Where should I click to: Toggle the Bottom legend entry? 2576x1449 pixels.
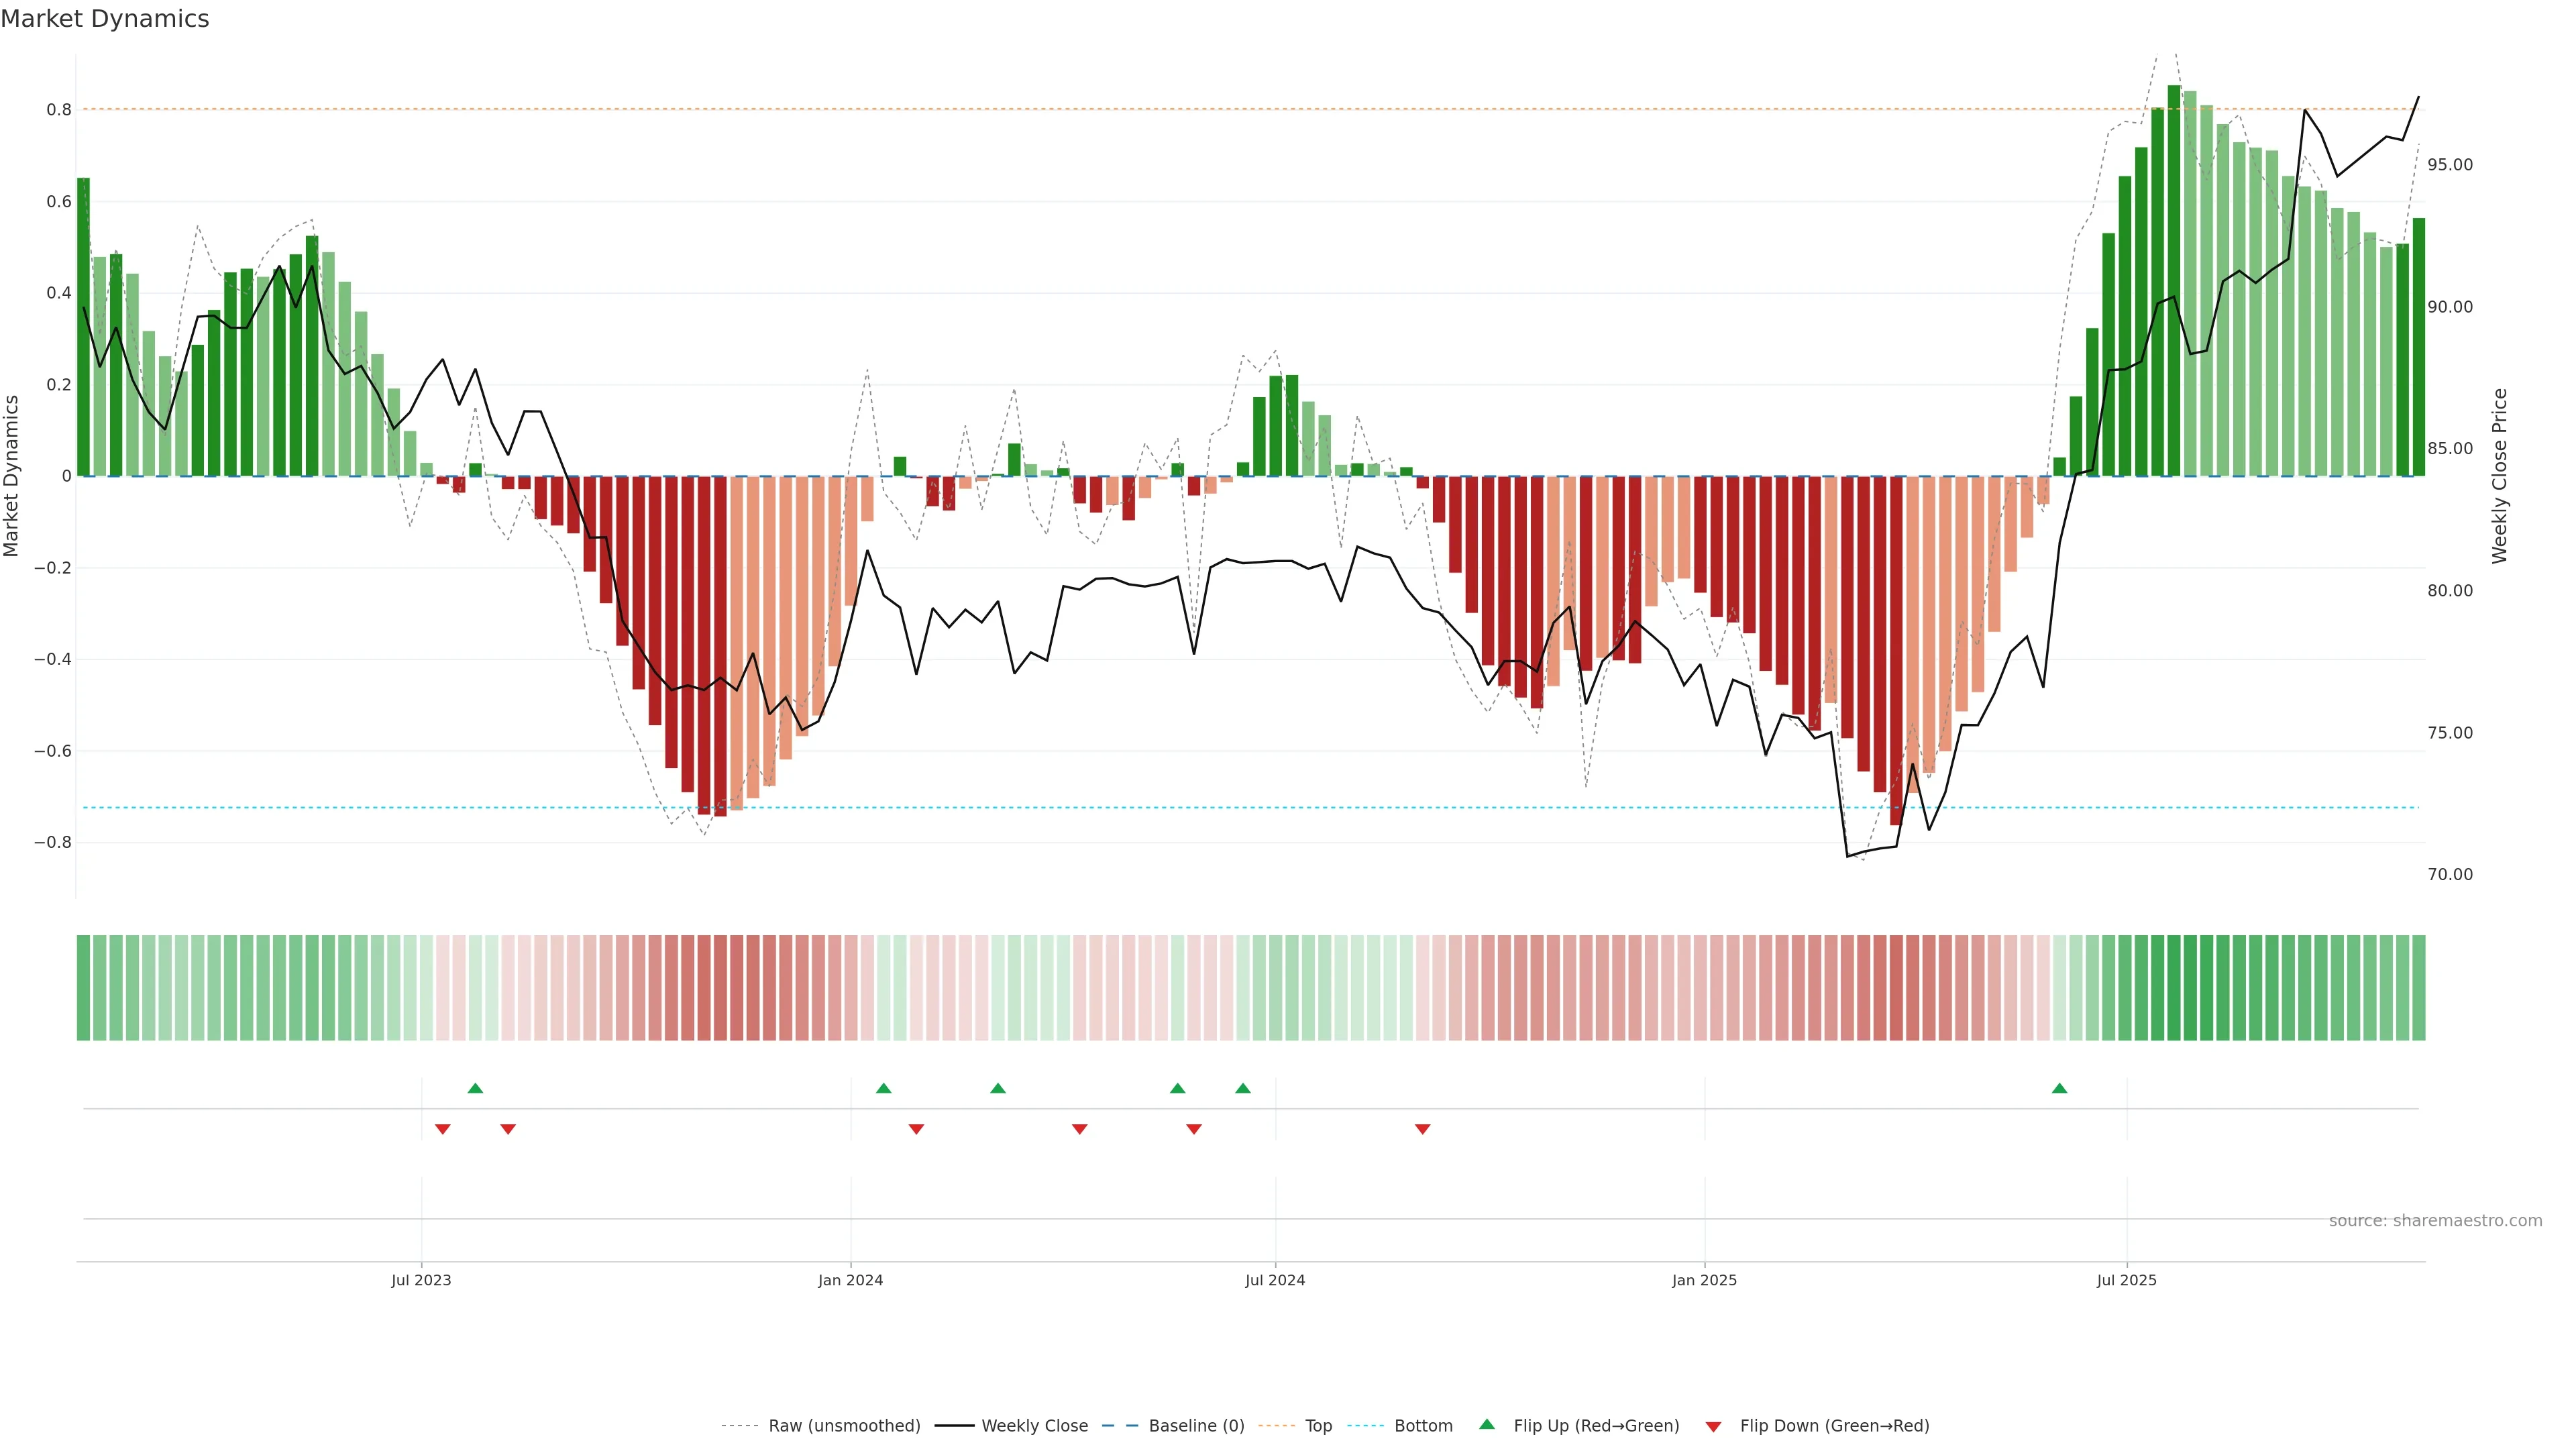1423,1425
